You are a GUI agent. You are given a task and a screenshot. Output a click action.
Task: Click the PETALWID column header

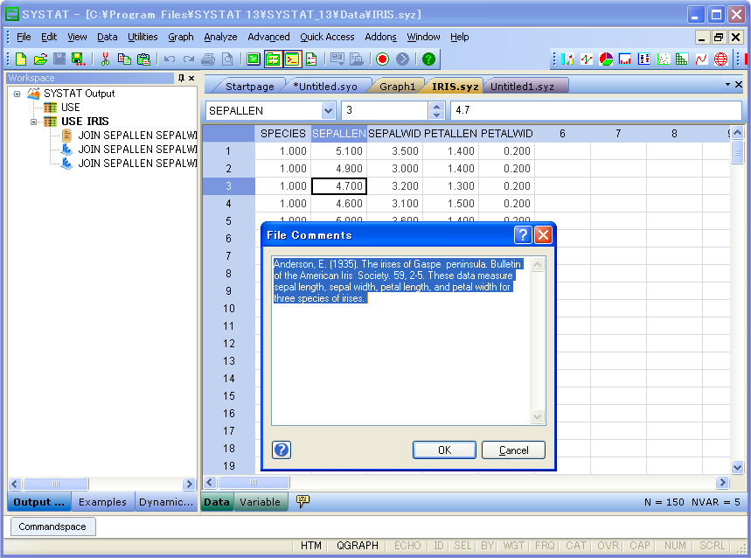[507, 134]
